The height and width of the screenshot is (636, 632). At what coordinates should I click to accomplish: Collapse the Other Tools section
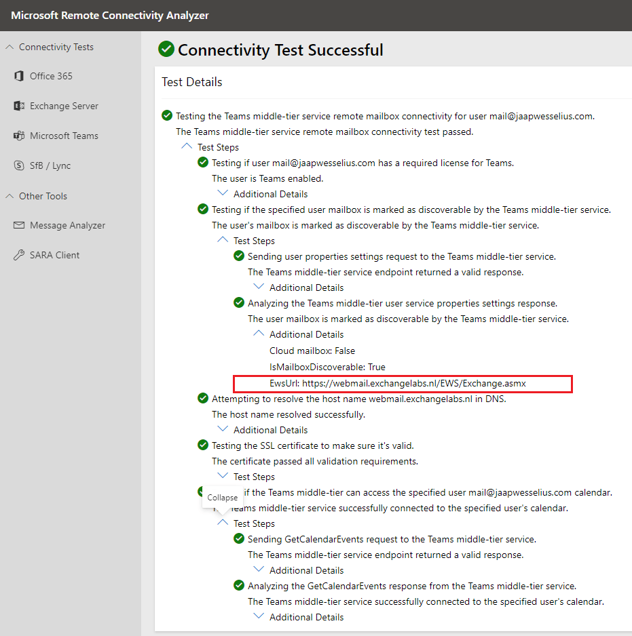point(10,196)
